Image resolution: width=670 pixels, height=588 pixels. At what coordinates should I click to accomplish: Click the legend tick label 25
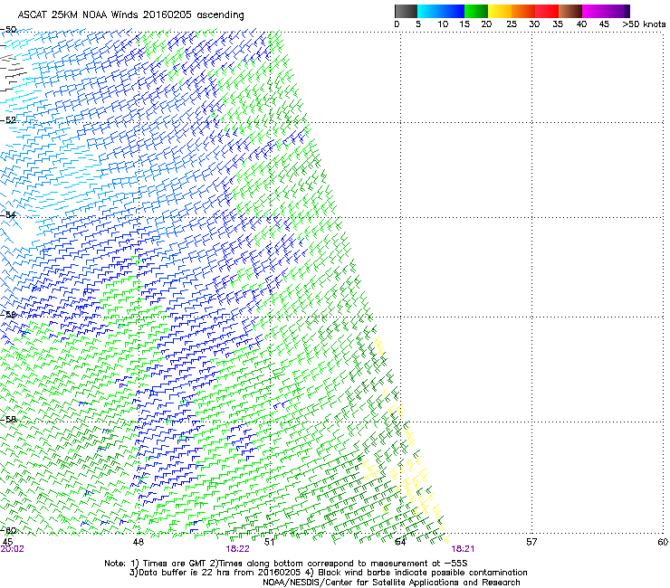[x=512, y=24]
